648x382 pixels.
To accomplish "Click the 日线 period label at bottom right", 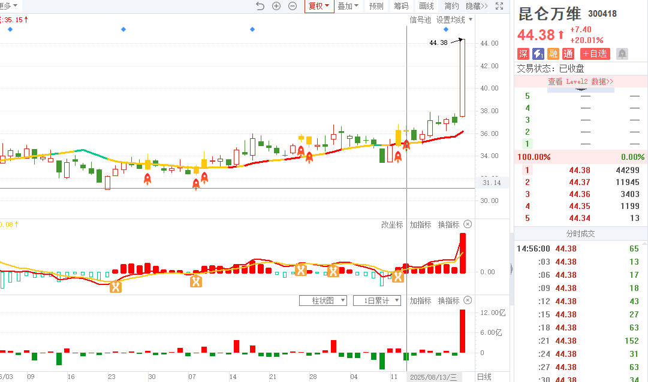I will [484, 377].
